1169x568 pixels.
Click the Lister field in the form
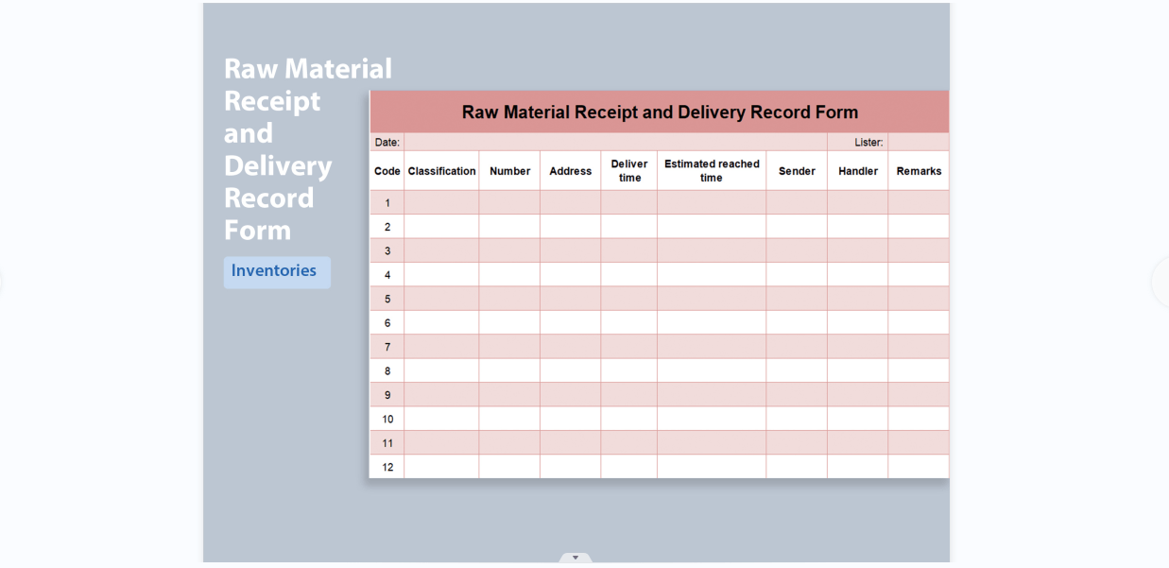[869, 142]
